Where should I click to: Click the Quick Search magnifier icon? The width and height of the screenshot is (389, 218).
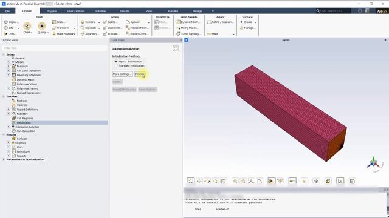click(318, 11)
